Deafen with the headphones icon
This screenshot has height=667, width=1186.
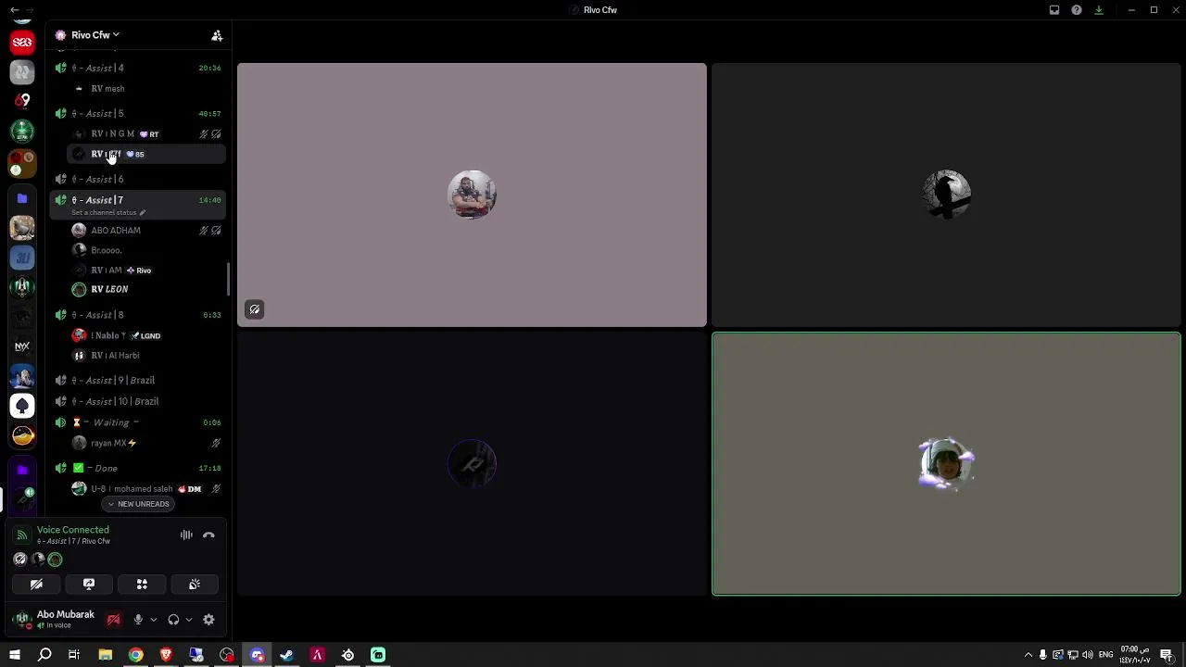(x=173, y=620)
